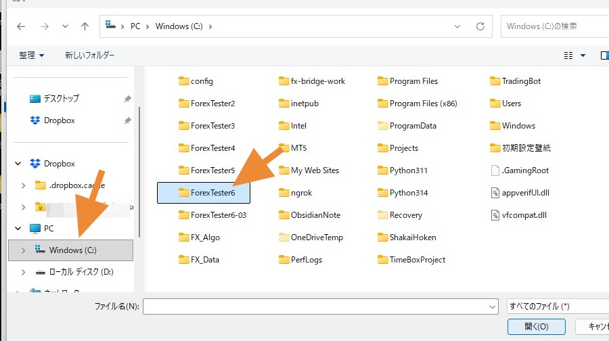Select the fx-bridge-work folder icon
Viewport: 609px width, 341px height.
click(284, 81)
